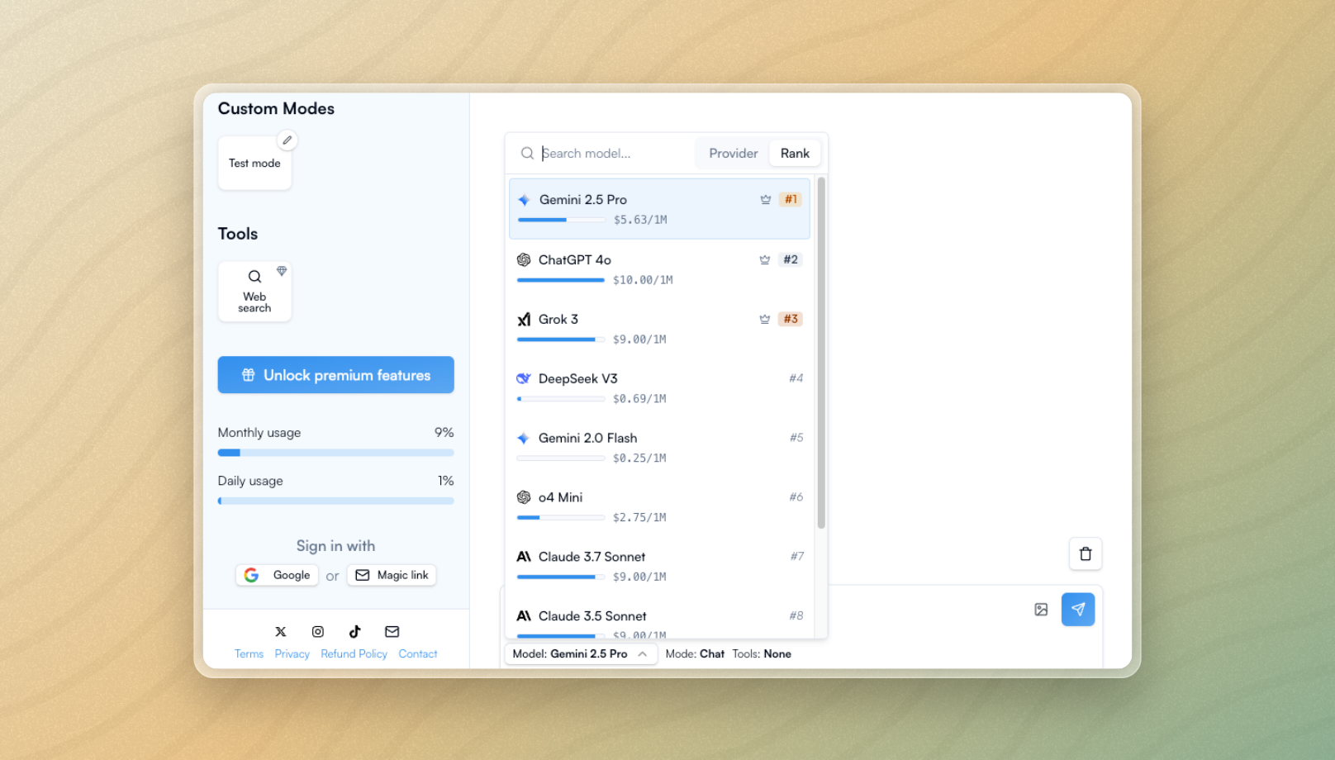Clear the chat with trash icon
The image size is (1335, 760).
pyautogui.click(x=1086, y=554)
